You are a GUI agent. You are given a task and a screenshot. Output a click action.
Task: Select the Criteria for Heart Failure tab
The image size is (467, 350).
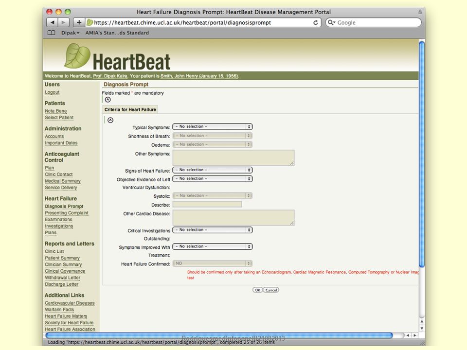tap(130, 109)
